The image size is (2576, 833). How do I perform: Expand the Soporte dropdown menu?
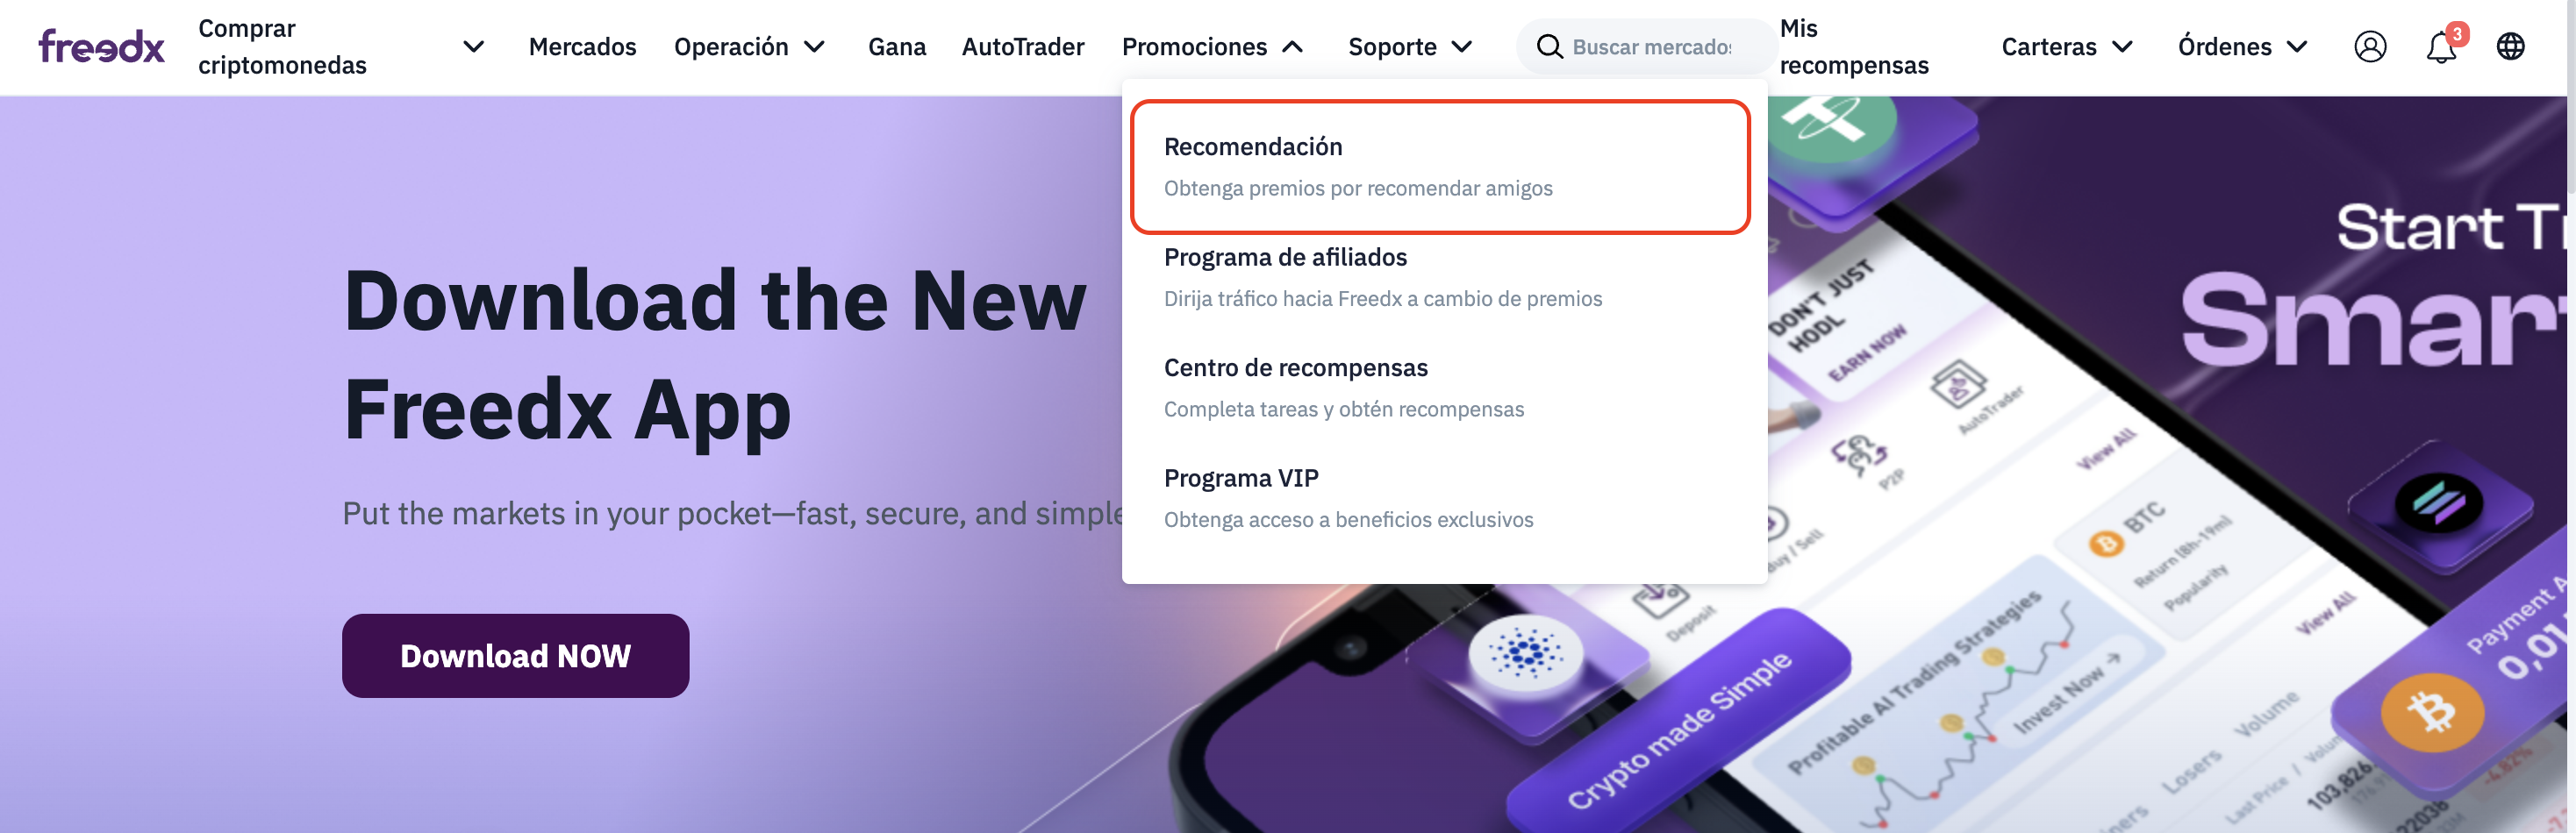pos(1410,47)
